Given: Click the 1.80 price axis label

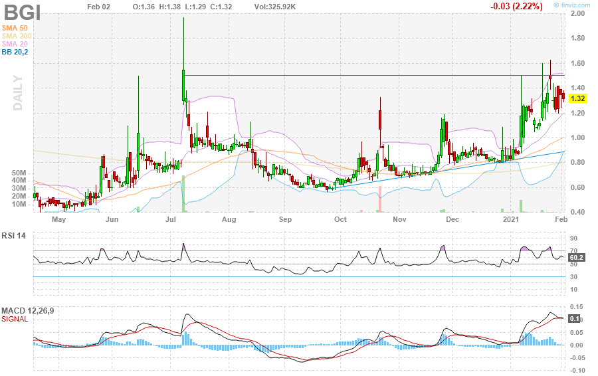Looking at the screenshot, I should 577,38.
